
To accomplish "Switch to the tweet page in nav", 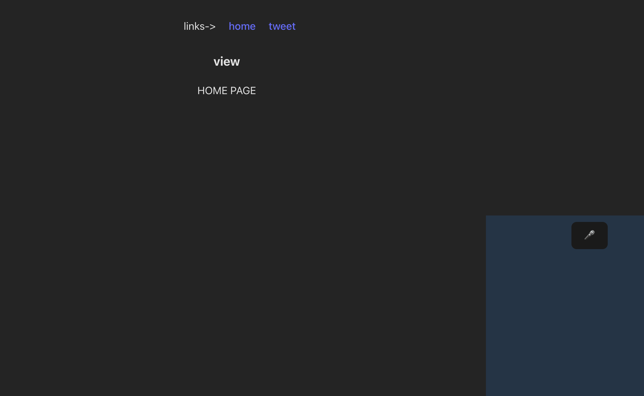I will (282, 26).
